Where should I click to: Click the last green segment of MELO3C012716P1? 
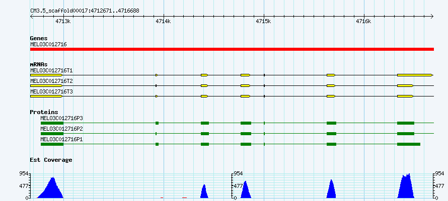click(x=409, y=144)
